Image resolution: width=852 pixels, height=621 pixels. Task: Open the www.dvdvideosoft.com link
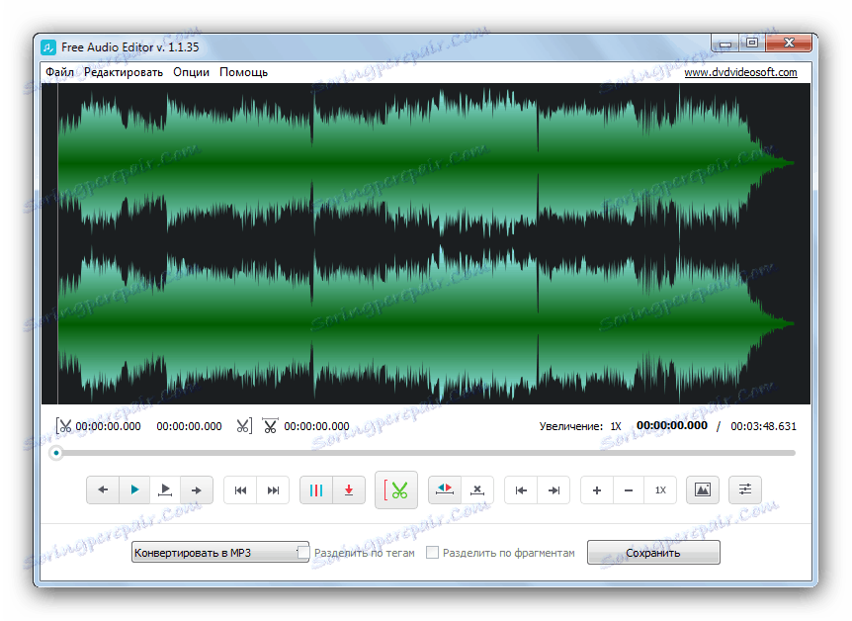coord(740,72)
